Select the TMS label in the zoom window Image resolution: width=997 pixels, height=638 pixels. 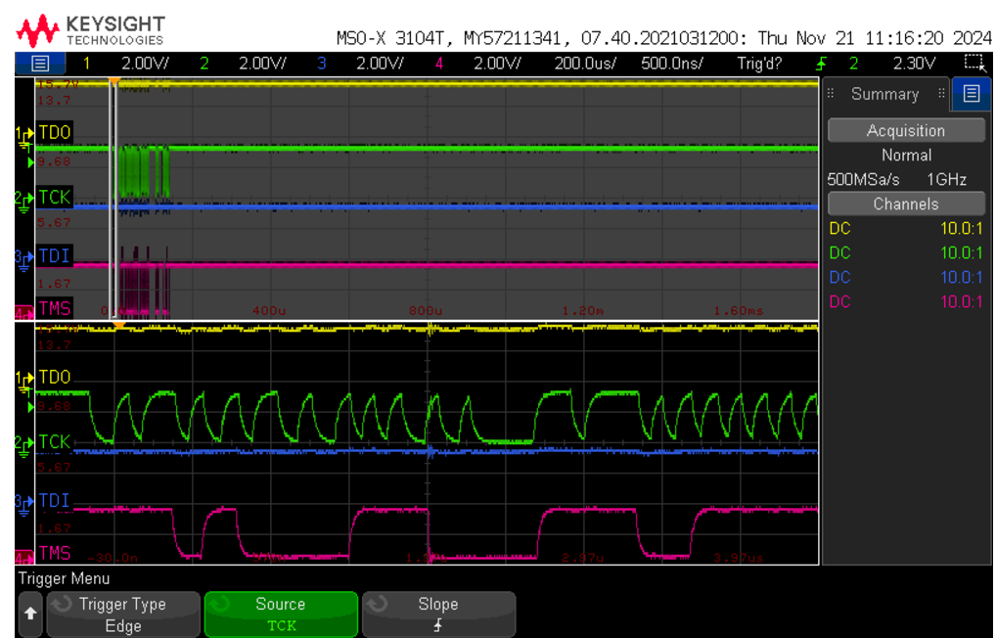(55, 554)
